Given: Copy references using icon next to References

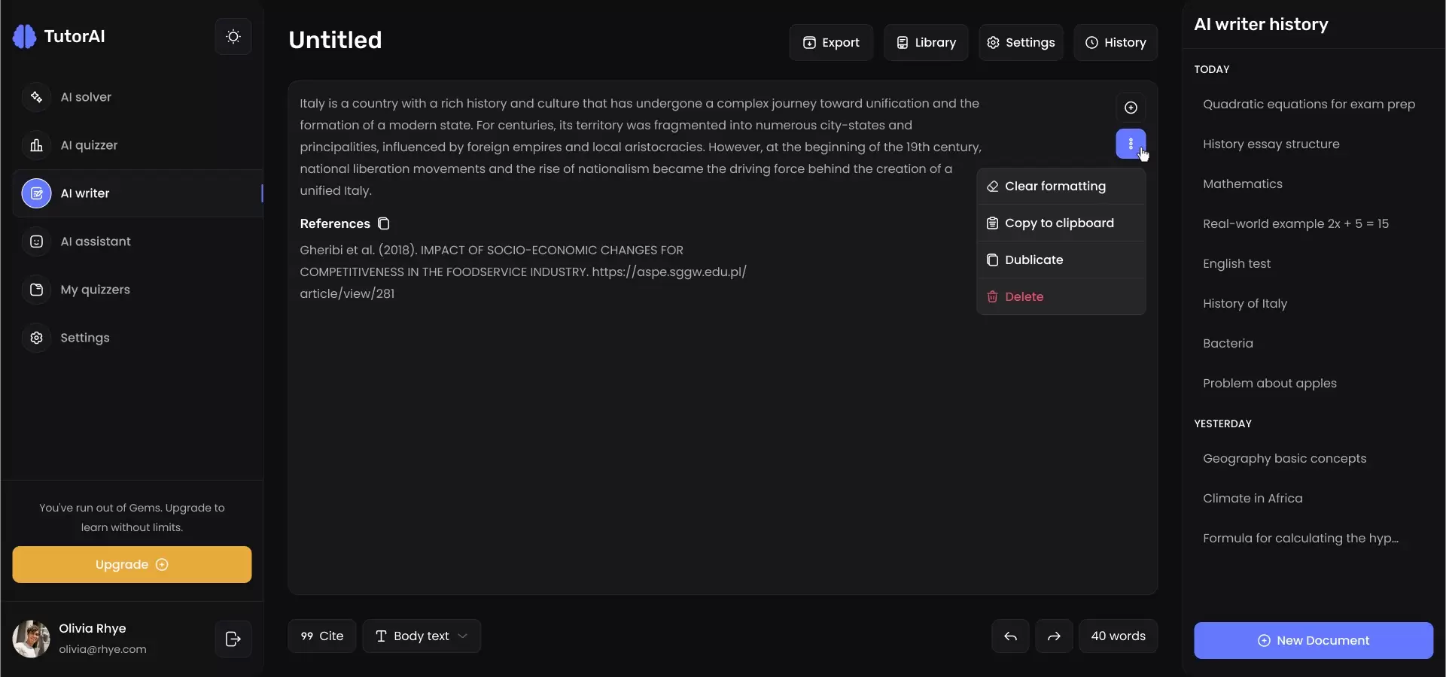Looking at the screenshot, I should point(384,223).
